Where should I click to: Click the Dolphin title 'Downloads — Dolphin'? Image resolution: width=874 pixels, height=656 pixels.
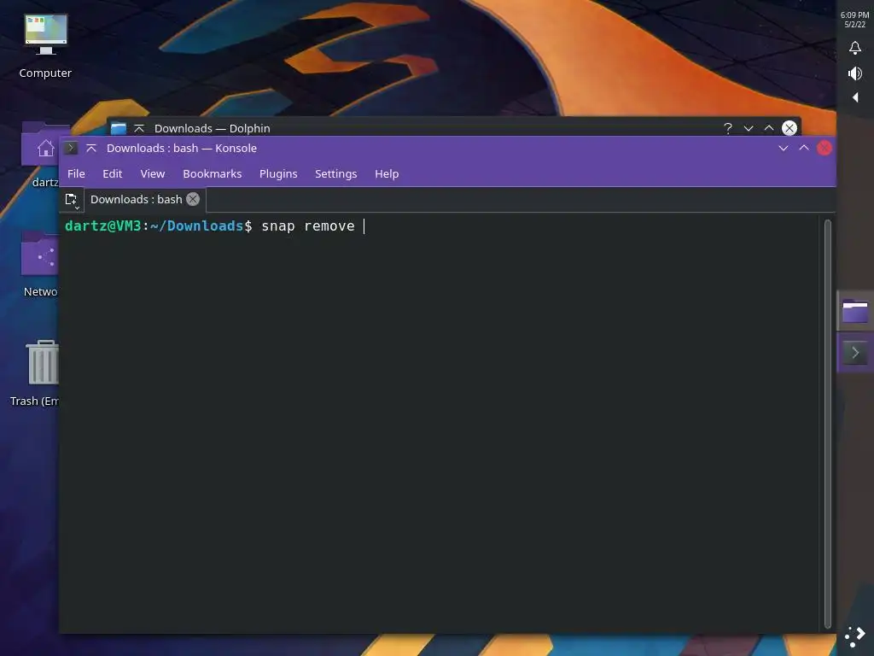click(x=213, y=128)
